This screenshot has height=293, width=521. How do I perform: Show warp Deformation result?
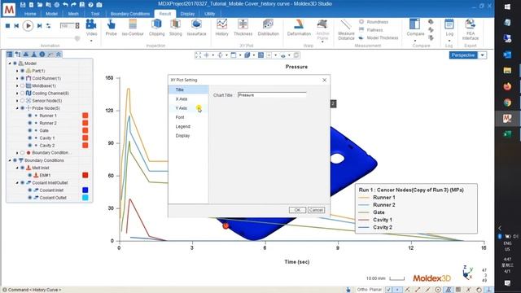pyautogui.click(x=299, y=28)
